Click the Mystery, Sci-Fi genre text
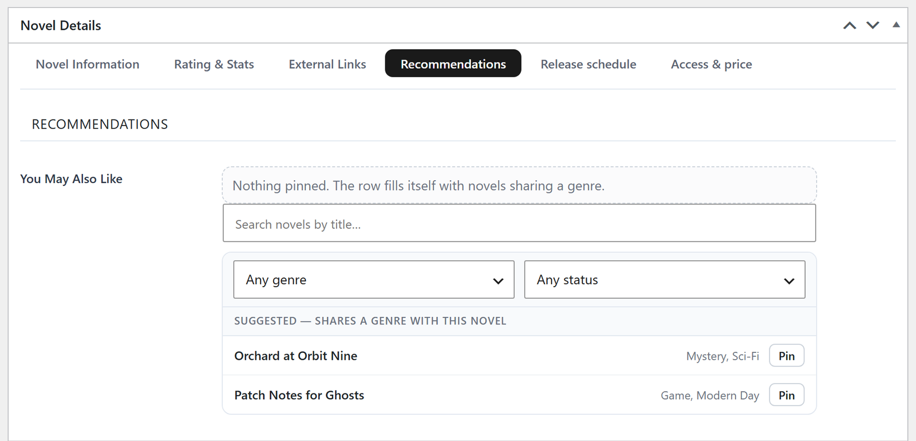916x441 pixels. 722,356
